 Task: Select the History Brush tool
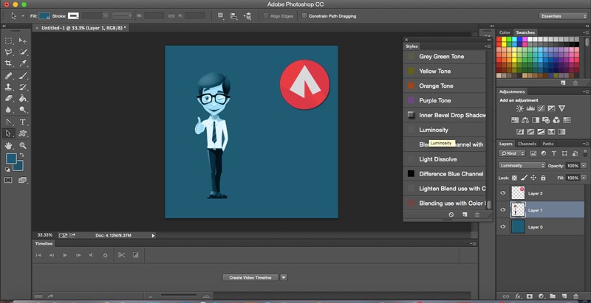[x=23, y=87]
